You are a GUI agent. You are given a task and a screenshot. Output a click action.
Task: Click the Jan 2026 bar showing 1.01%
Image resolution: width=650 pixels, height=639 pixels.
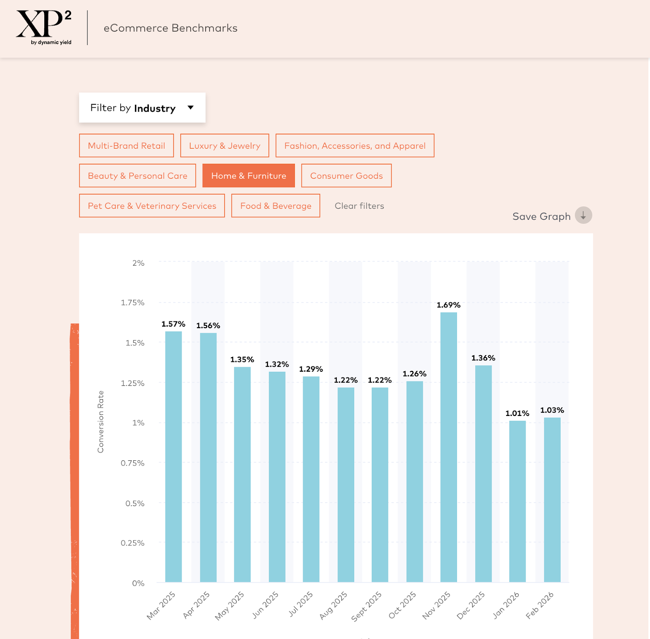518,500
